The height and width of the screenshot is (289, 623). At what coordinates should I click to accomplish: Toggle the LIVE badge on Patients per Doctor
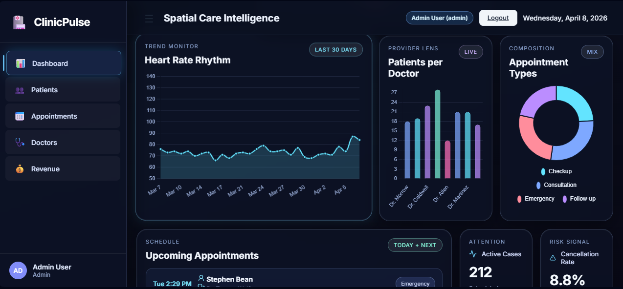(470, 51)
